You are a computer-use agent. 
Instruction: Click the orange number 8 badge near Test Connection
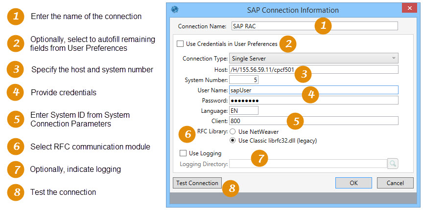click(x=231, y=189)
